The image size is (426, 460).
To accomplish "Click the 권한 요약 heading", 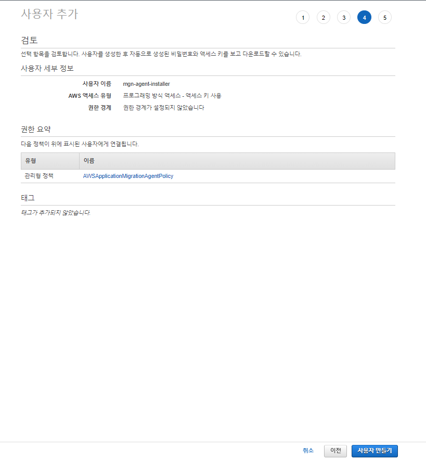I will tap(36, 129).
